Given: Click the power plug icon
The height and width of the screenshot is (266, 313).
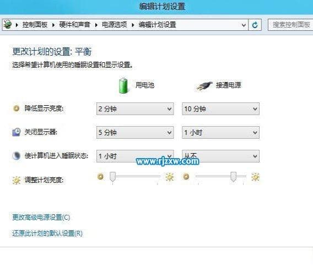Looking at the screenshot, I should [x=204, y=86].
